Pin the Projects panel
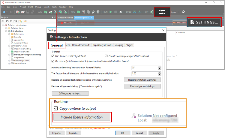This screenshot has width=225, height=138. 52,17
